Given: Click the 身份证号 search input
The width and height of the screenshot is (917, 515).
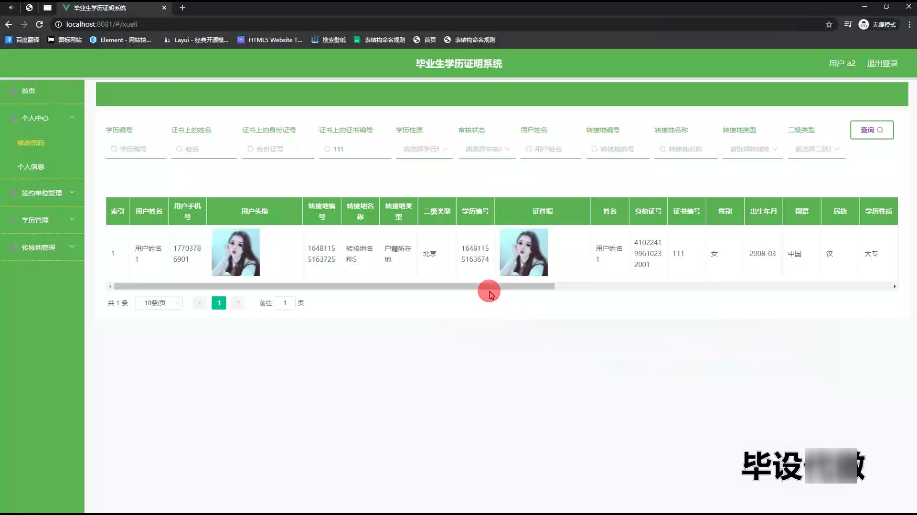Looking at the screenshot, I should click(278, 149).
